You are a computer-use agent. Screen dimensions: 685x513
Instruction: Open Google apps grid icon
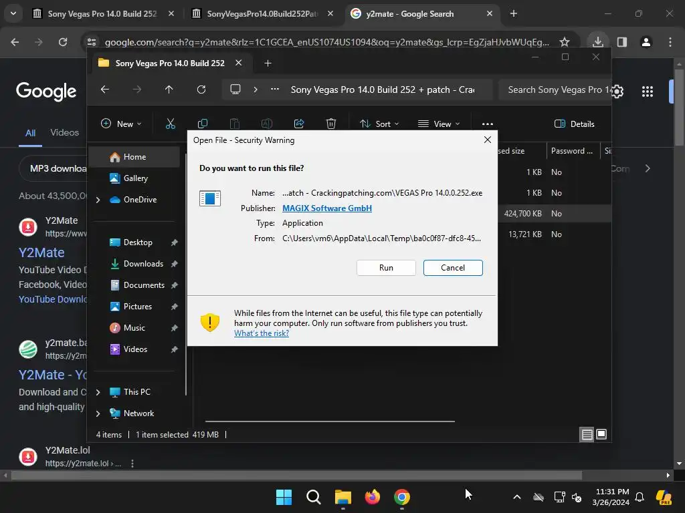coord(648,91)
